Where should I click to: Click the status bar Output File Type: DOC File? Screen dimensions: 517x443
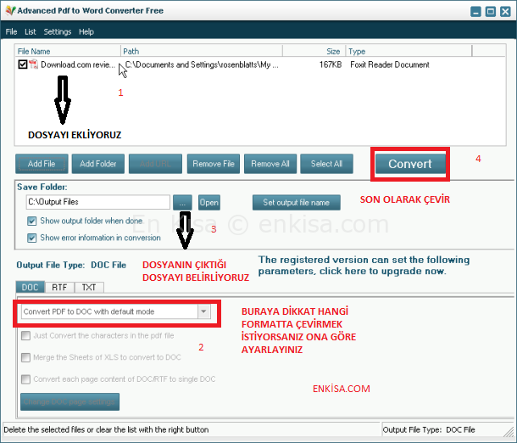click(x=429, y=429)
